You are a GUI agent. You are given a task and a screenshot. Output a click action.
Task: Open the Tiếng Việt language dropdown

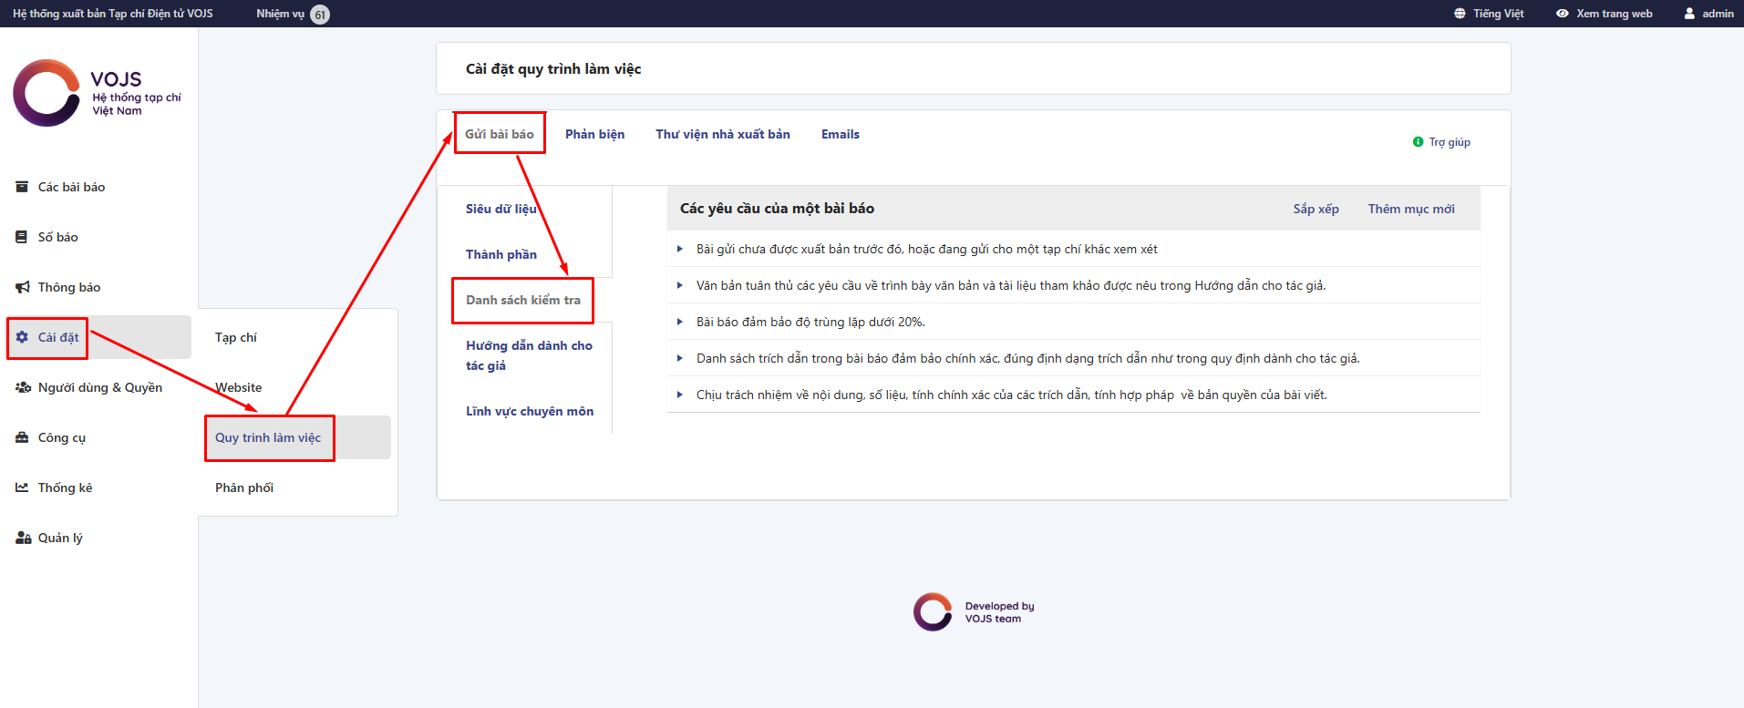(x=1488, y=14)
